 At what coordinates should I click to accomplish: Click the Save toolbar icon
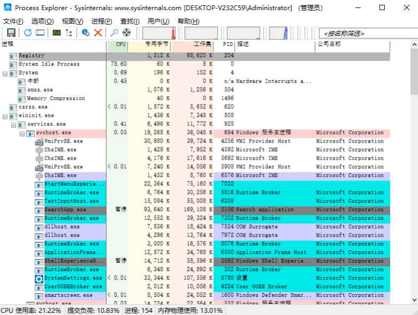[11, 33]
